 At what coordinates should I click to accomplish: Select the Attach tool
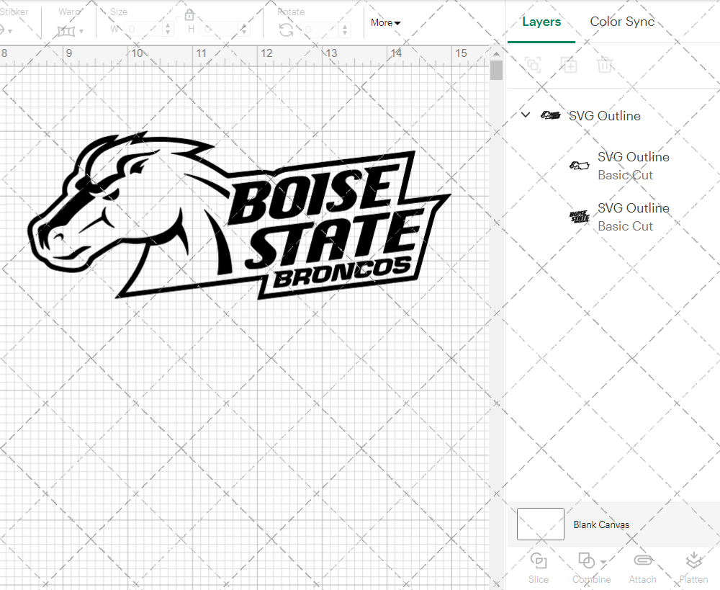coord(643,568)
